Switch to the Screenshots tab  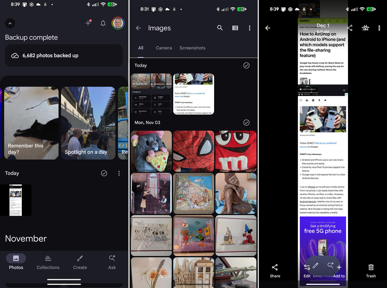coord(192,48)
